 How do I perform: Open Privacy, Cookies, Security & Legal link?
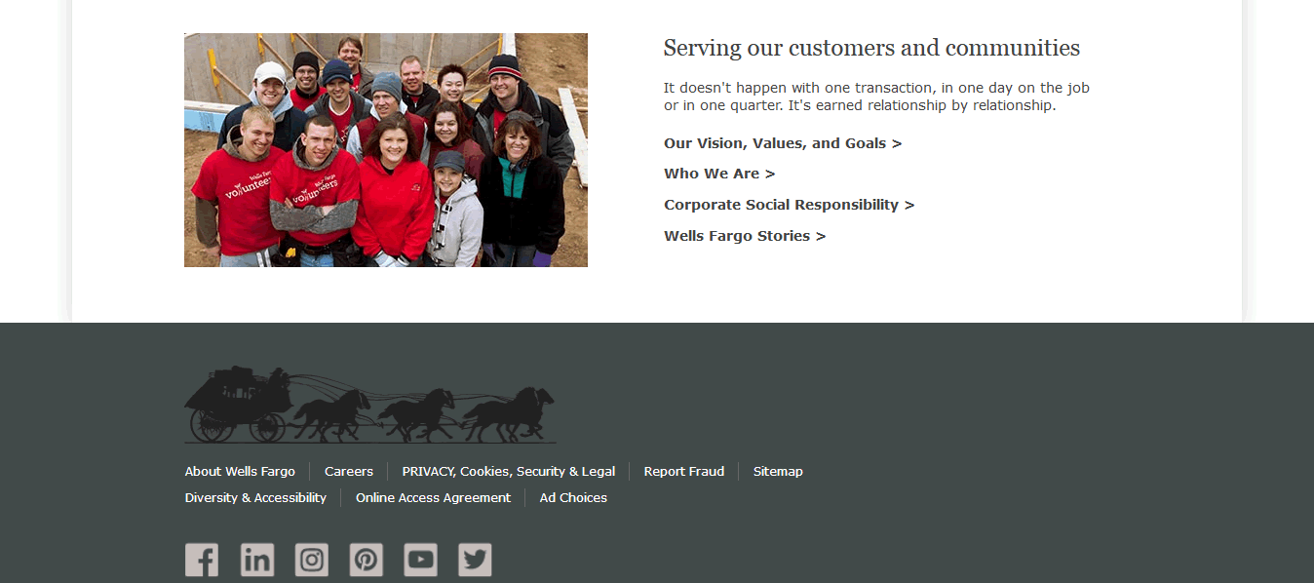509,472
